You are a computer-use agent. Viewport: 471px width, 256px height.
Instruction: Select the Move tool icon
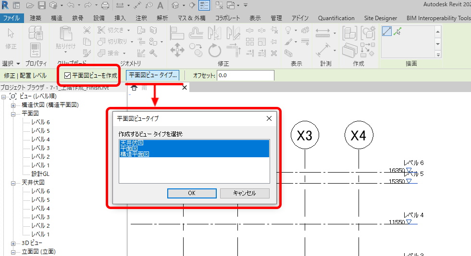(177, 50)
